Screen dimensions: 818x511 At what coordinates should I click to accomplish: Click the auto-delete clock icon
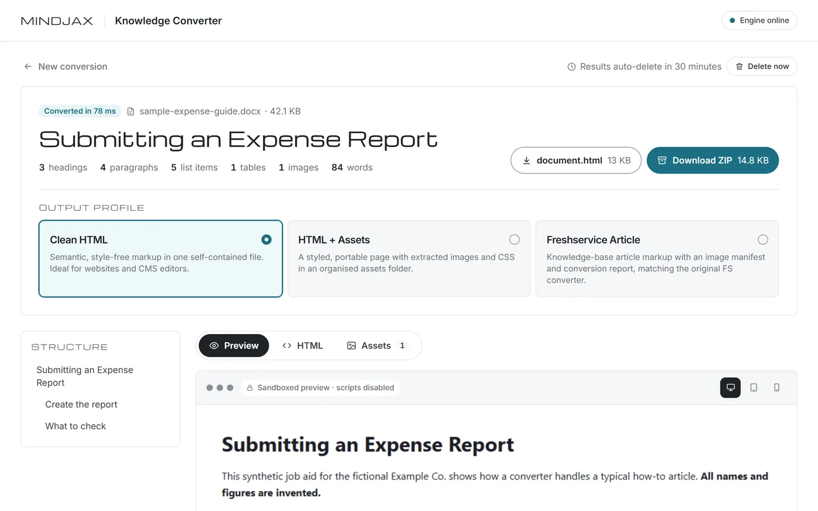571,67
